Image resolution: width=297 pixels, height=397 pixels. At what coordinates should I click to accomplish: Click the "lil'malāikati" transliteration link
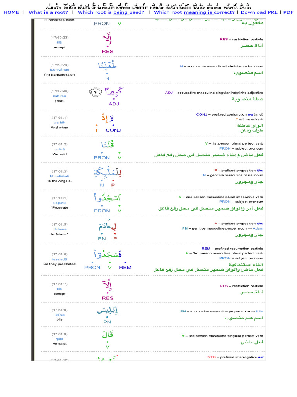pyautogui.click(x=60, y=176)
